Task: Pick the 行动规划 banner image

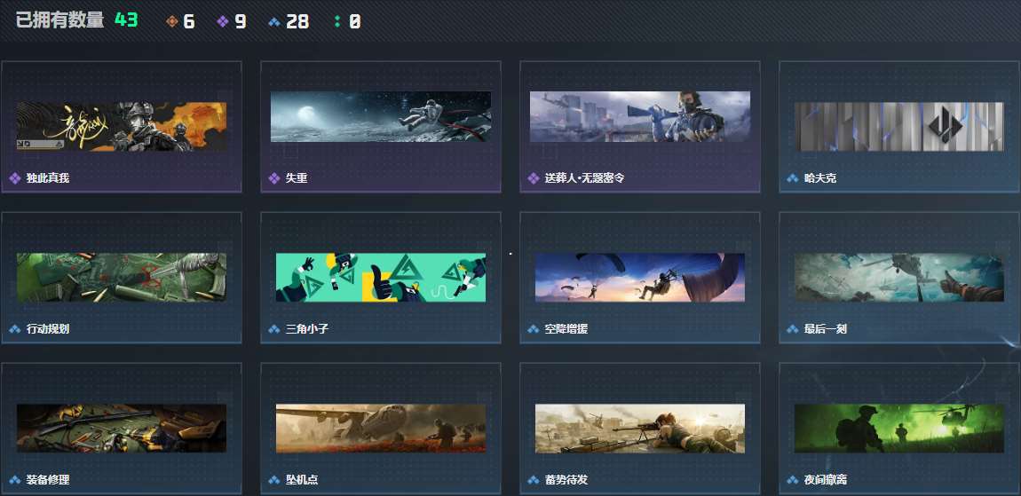Action: click(x=122, y=278)
